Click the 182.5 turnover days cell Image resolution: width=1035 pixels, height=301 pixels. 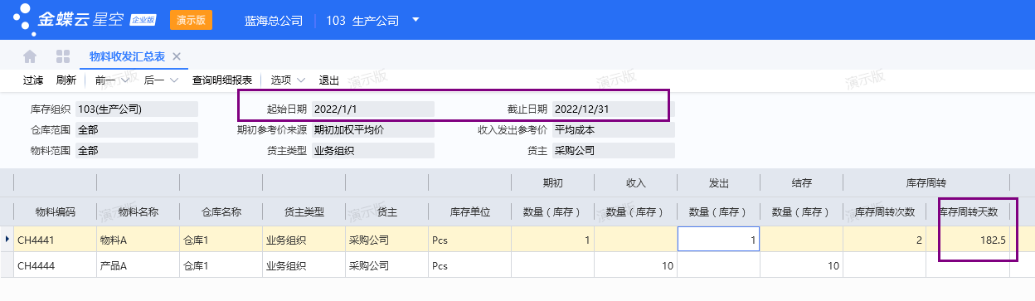tap(968, 240)
